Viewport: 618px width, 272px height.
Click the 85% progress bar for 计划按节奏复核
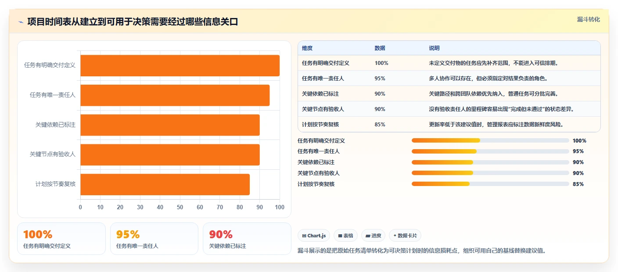click(490, 184)
